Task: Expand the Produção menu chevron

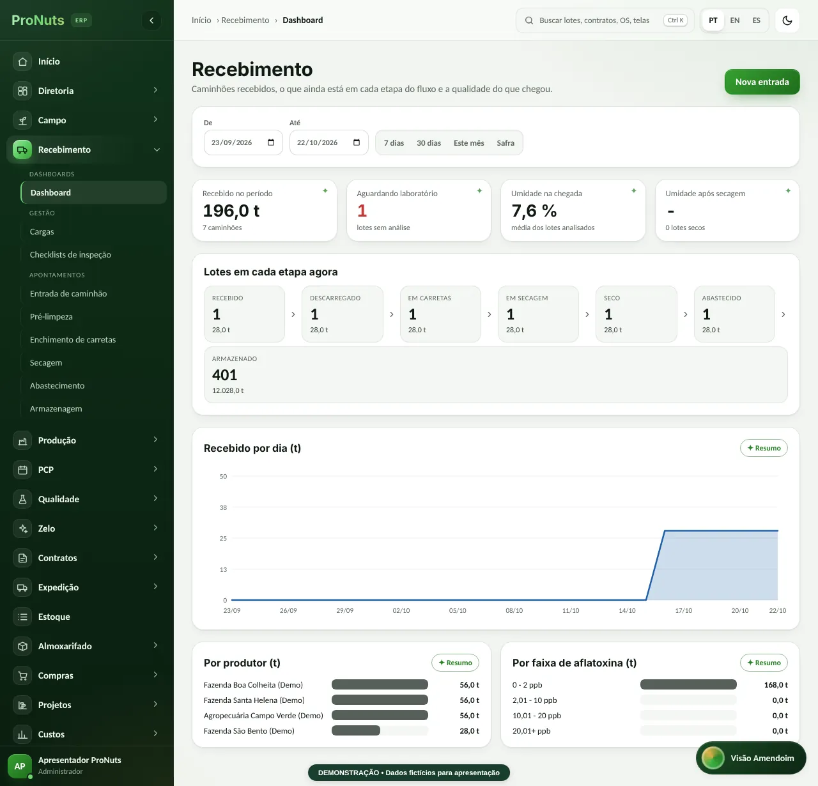Action: (x=155, y=440)
